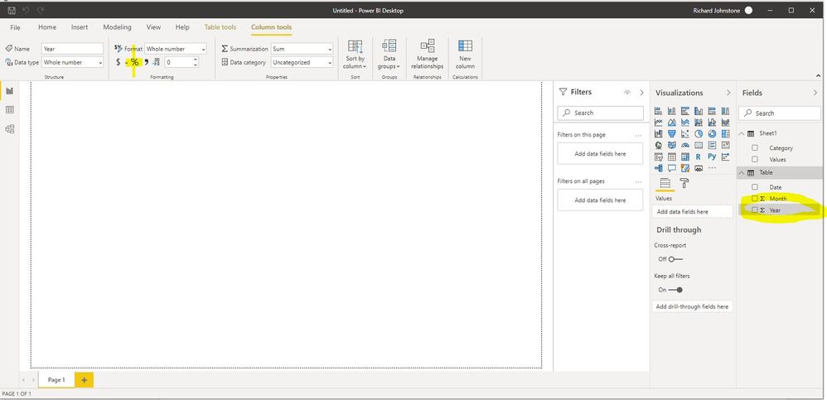Apply percentage format with the % icon
This screenshot has width=827, height=400.
[134, 62]
